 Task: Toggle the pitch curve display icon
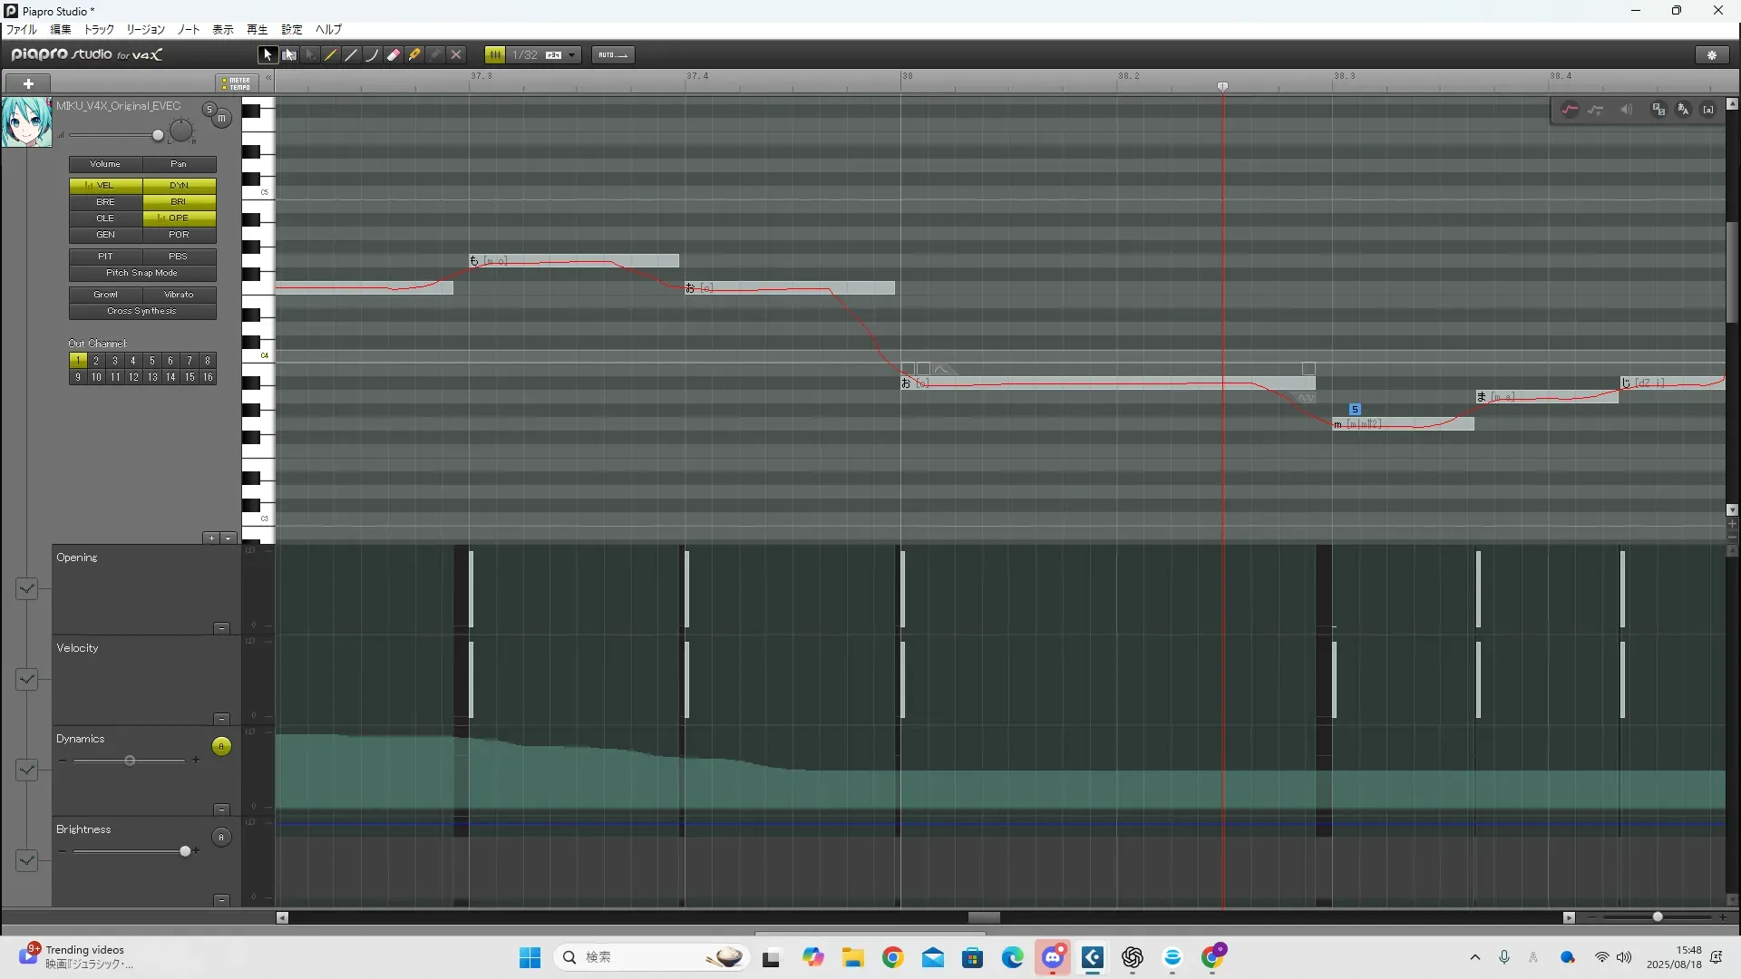[1570, 110]
